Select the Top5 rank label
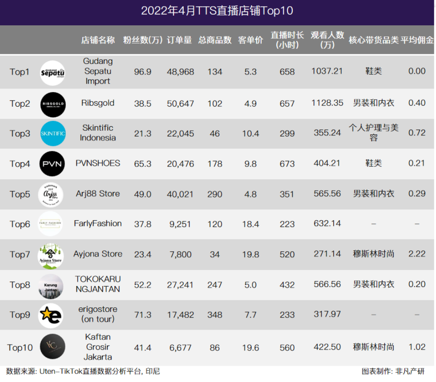 point(20,194)
